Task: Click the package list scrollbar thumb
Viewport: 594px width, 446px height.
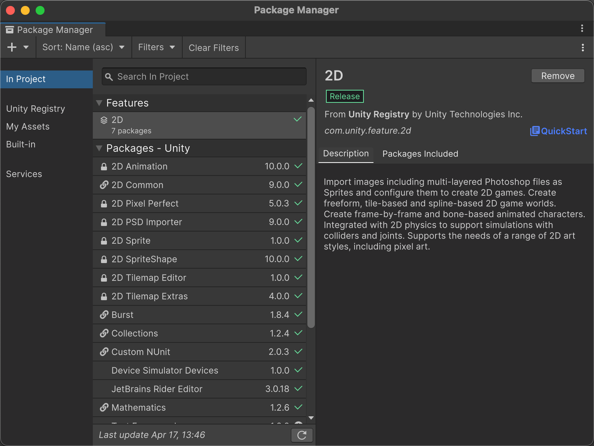Action: coord(311,217)
